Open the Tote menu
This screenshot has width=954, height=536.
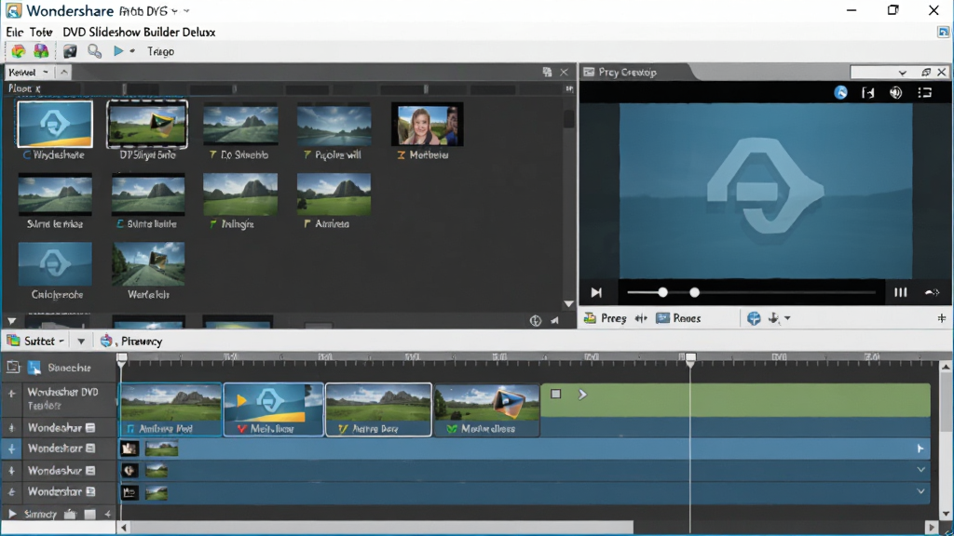coord(41,33)
